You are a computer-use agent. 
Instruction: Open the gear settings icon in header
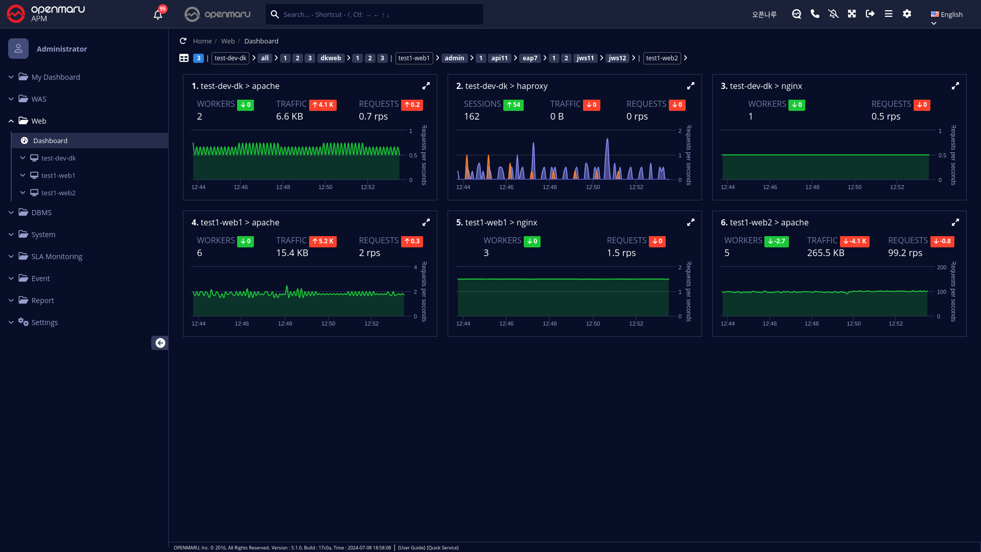907,14
